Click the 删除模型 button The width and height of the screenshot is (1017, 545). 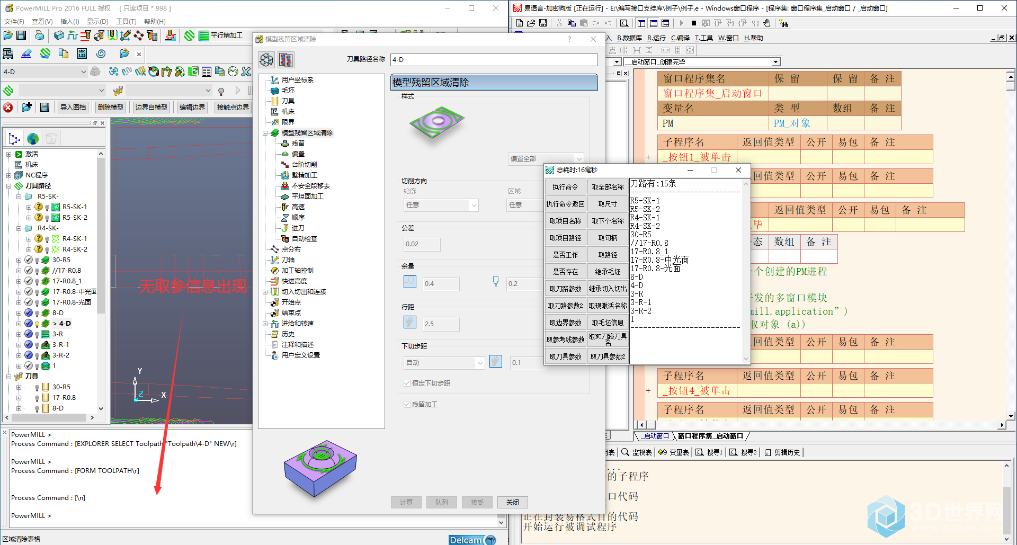111,108
